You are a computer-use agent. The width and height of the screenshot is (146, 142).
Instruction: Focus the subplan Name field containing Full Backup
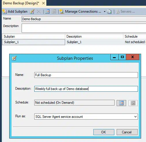click(86, 75)
